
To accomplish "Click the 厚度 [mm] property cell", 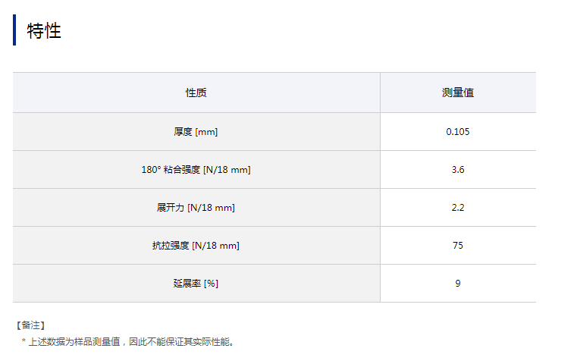I will [x=196, y=132].
